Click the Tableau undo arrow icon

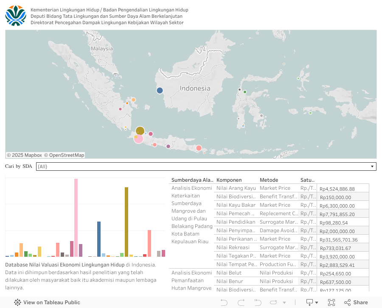pos(224,302)
